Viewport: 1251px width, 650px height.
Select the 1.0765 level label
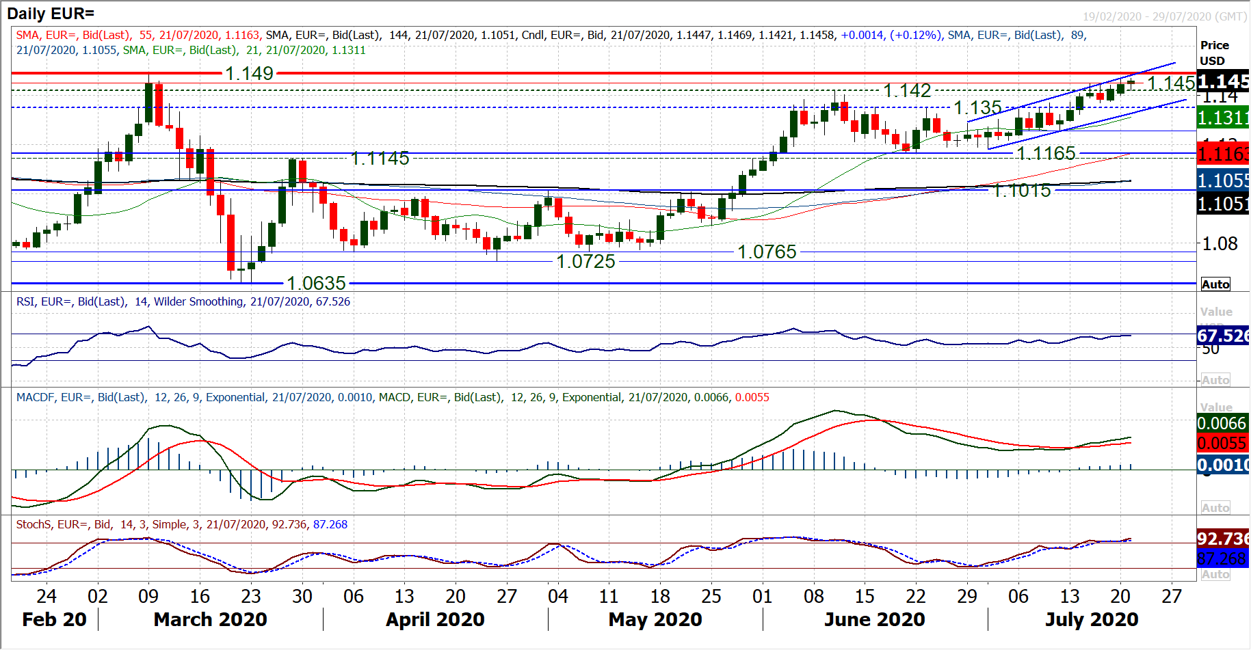click(x=767, y=252)
